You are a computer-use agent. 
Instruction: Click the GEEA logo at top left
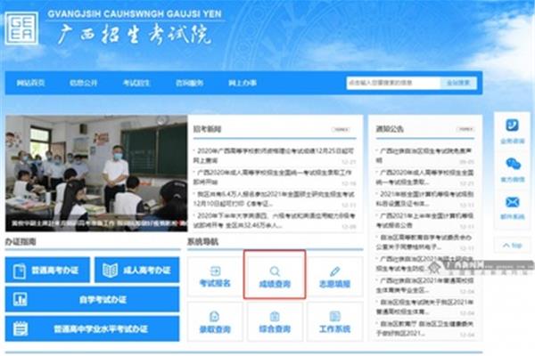pyautogui.click(x=21, y=28)
